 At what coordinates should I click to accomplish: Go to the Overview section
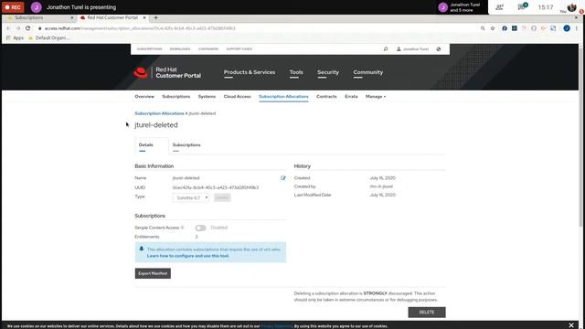click(x=144, y=97)
